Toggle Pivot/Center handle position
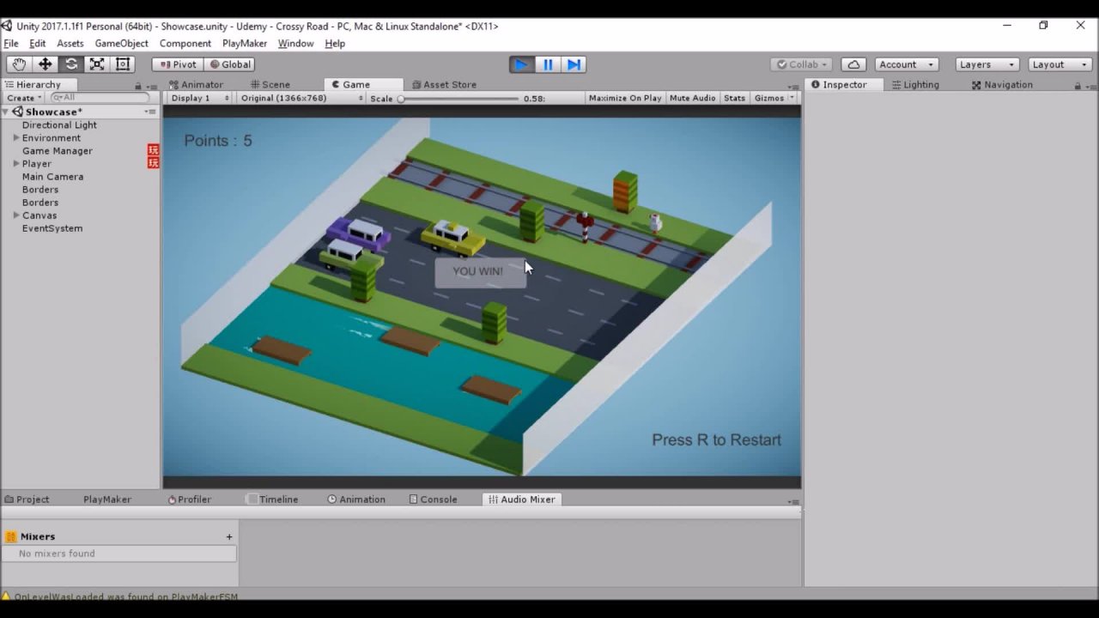 pyautogui.click(x=178, y=64)
